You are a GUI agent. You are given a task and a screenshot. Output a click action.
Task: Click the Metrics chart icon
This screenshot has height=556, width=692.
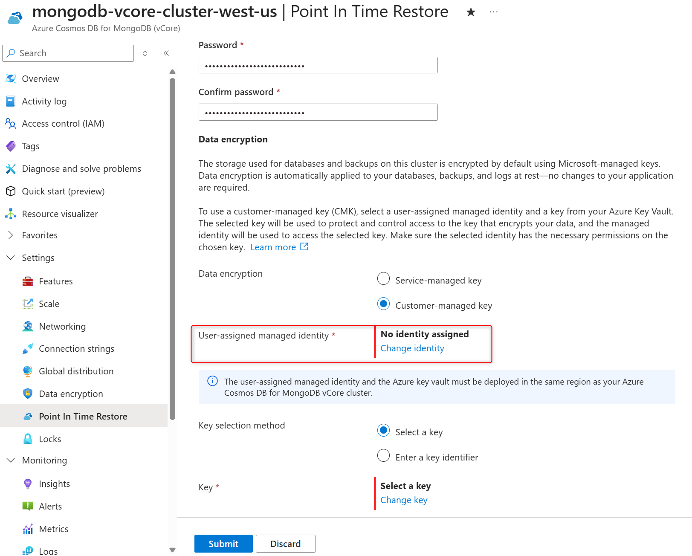pyautogui.click(x=28, y=529)
